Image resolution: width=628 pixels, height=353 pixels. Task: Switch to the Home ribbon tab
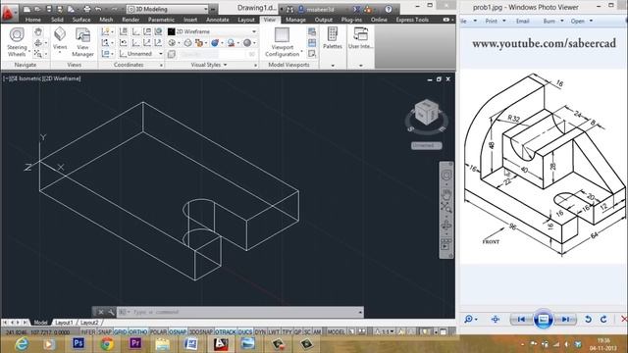[x=32, y=20]
